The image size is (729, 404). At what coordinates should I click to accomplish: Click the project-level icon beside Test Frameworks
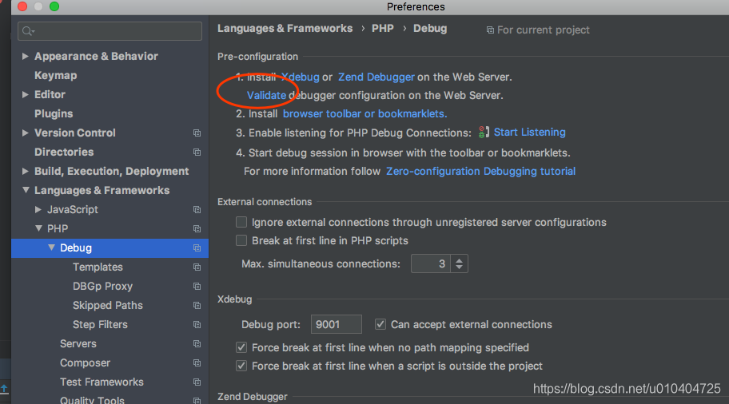tap(197, 382)
